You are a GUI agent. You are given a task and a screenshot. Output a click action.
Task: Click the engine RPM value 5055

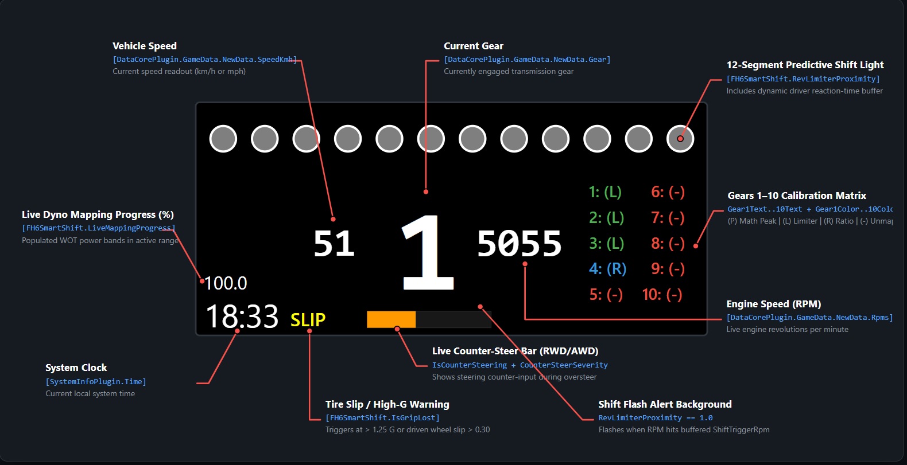click(520, 244)
